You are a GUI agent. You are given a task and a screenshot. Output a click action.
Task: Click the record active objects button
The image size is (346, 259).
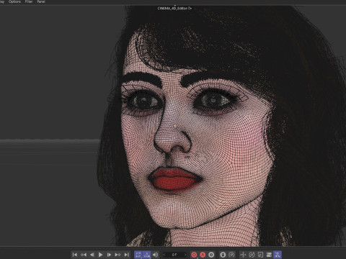194,255
